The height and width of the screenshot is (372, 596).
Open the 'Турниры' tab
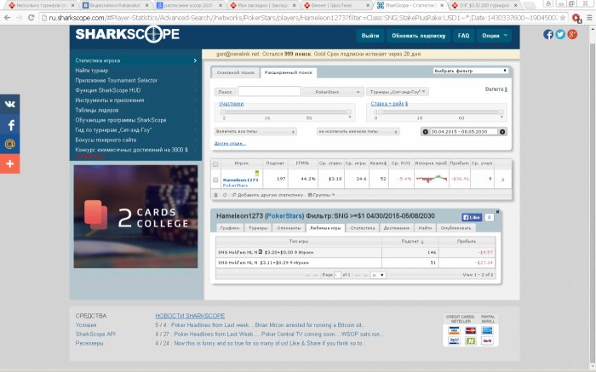point(258,228)
